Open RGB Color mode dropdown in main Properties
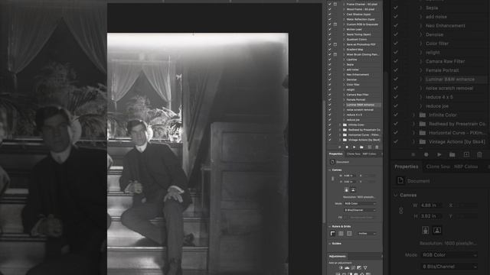Viewport: 490px width, 275px height. tap(360, 204)
